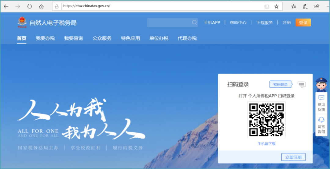Open 留言咨询 headset icon
Screen dimensions: 330x169
tap(321, 120)
